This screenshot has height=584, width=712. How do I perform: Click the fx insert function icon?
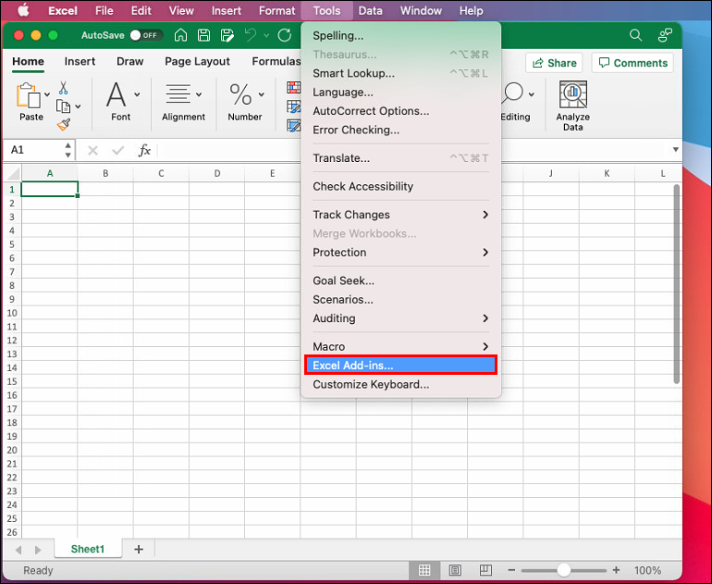[x=144, y=150]
